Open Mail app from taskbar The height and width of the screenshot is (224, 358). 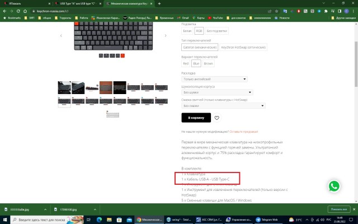click(129, 220)
